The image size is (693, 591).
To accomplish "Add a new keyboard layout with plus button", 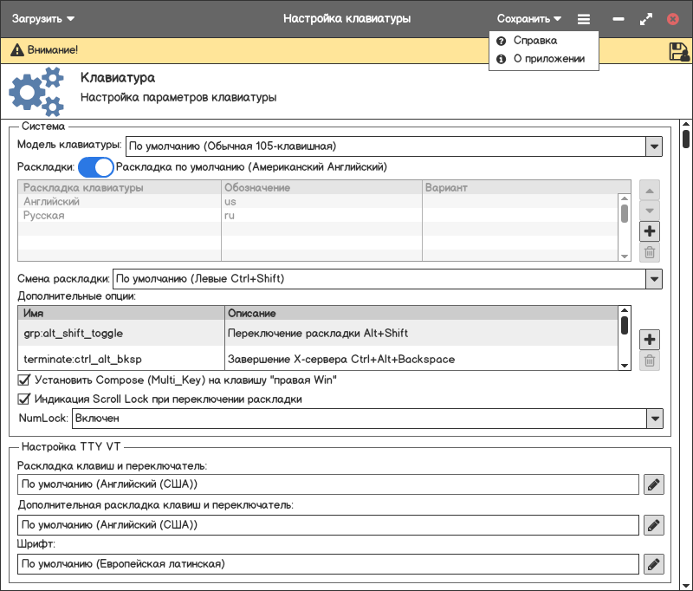I will [x=650, y=231].
